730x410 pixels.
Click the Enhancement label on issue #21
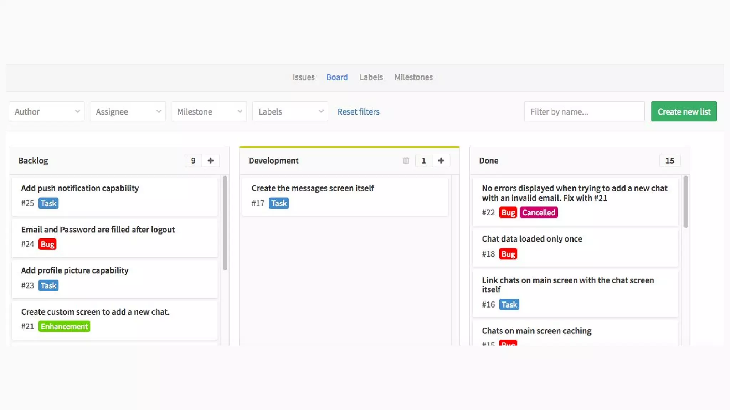coord(64,326)
